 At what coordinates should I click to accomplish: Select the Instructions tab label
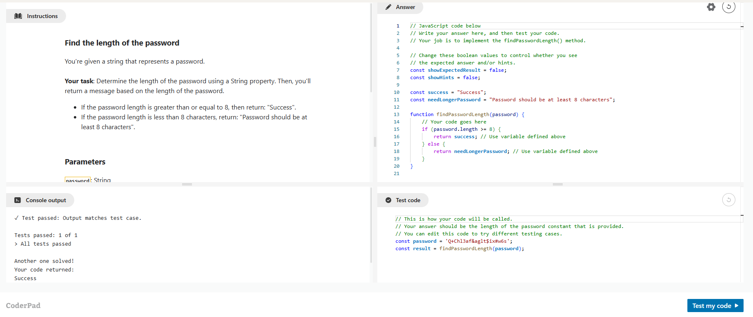point(42,16)
